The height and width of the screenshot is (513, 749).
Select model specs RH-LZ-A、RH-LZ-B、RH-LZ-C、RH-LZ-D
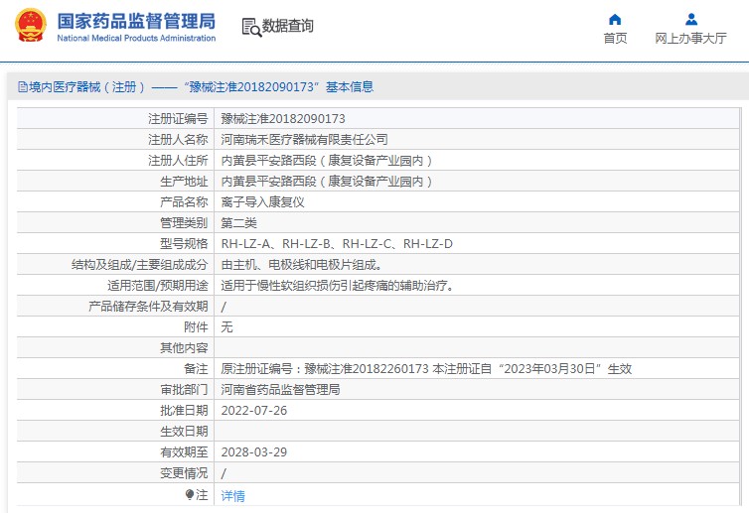(x=337, y=244)
